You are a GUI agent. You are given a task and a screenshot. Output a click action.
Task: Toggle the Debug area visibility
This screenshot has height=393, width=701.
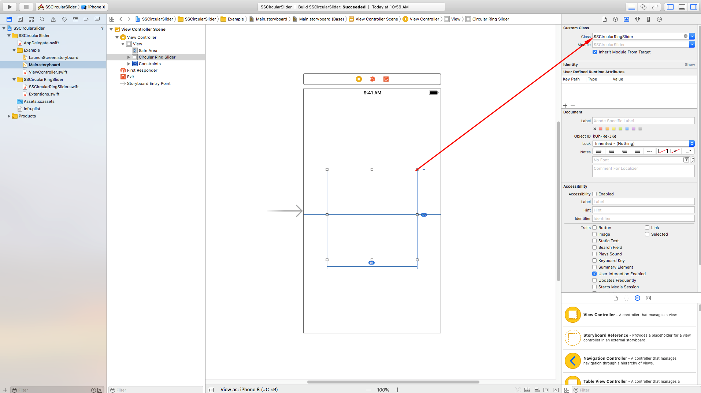coord(682,7)
